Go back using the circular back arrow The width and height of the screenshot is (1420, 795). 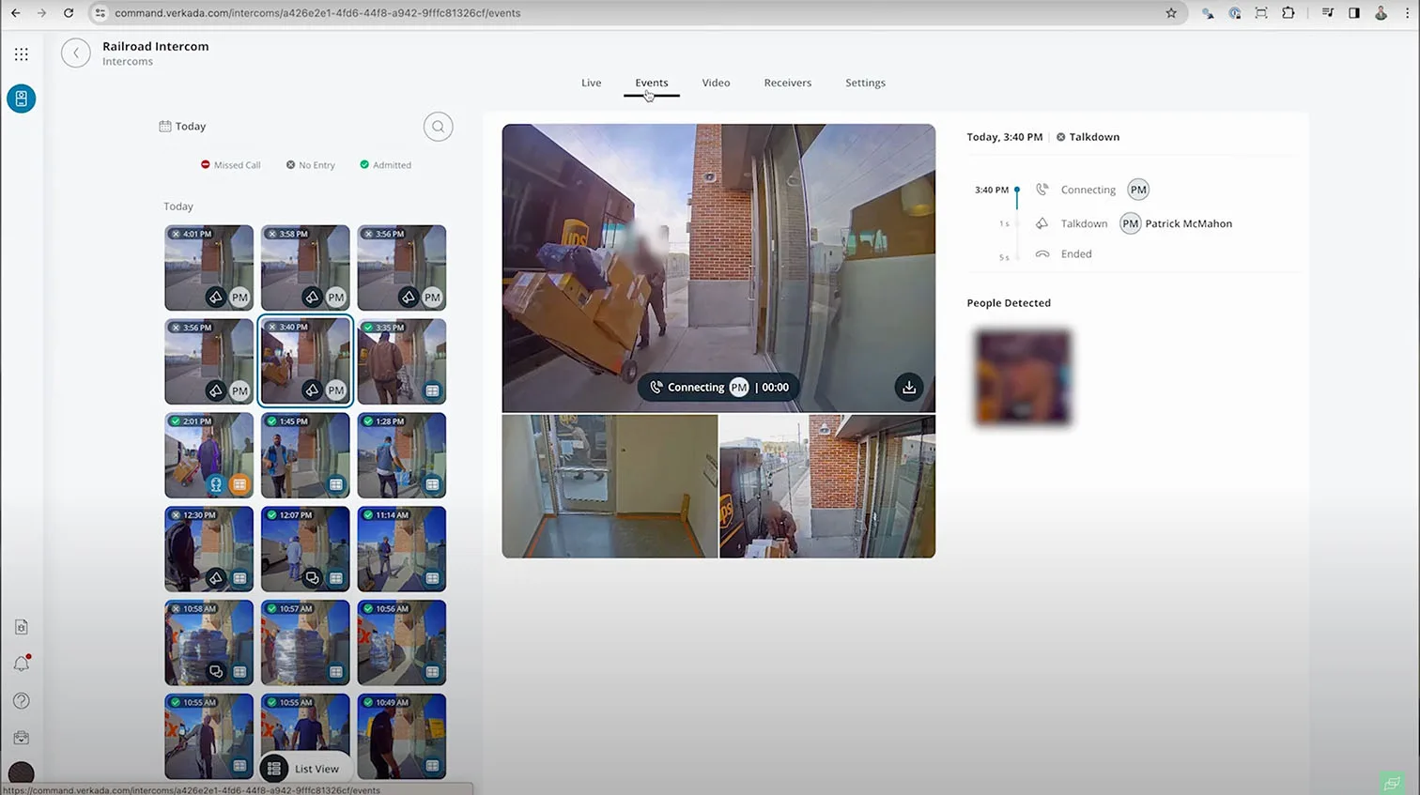[x=76, y=54]
